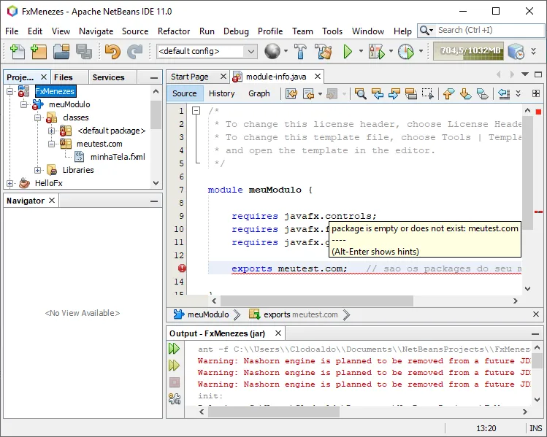Switch to the Start Page tab
Image resolution: width=547 pixels, height=437 pixels.
pos(189,77)
